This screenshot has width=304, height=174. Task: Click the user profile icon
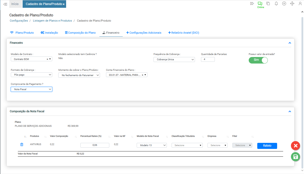coord(300,4)
